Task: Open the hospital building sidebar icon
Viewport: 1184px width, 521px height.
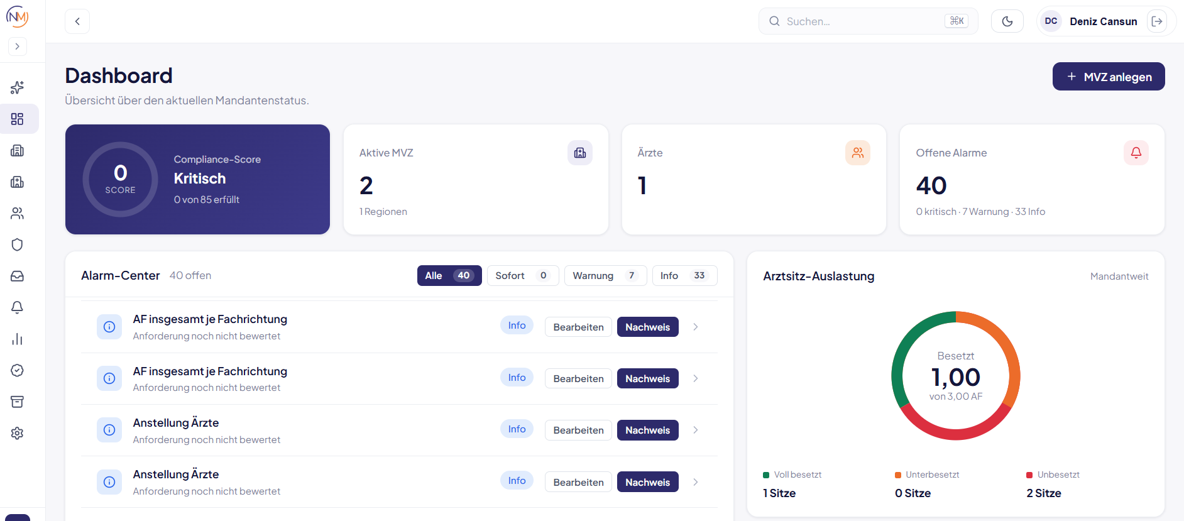Action: (17, 182)
